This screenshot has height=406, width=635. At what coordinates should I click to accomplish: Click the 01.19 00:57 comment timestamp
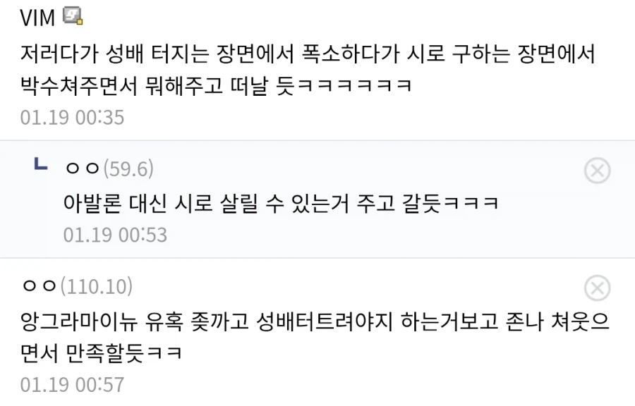click(x=72, y=385)
